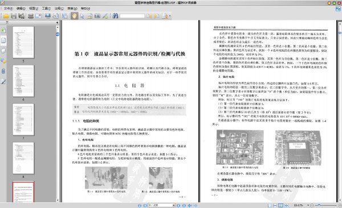The width and height of the screenshot is (342, 208).
Task: Click the green pencil typewriter tool
Action: coord(105,16)
